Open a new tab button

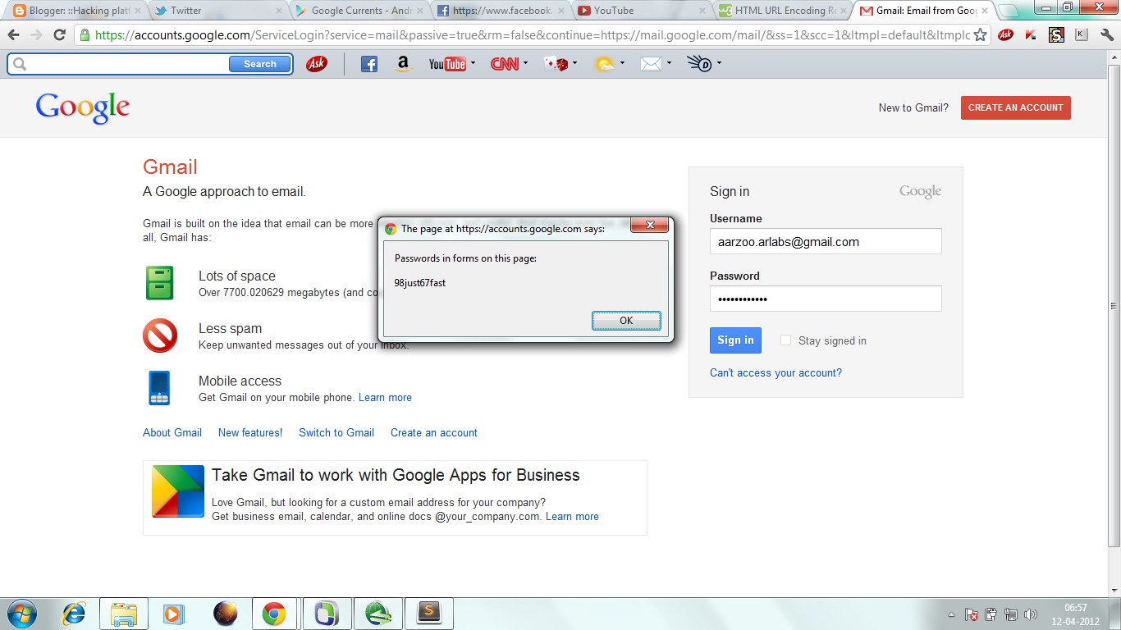(x=1008, y=11)
